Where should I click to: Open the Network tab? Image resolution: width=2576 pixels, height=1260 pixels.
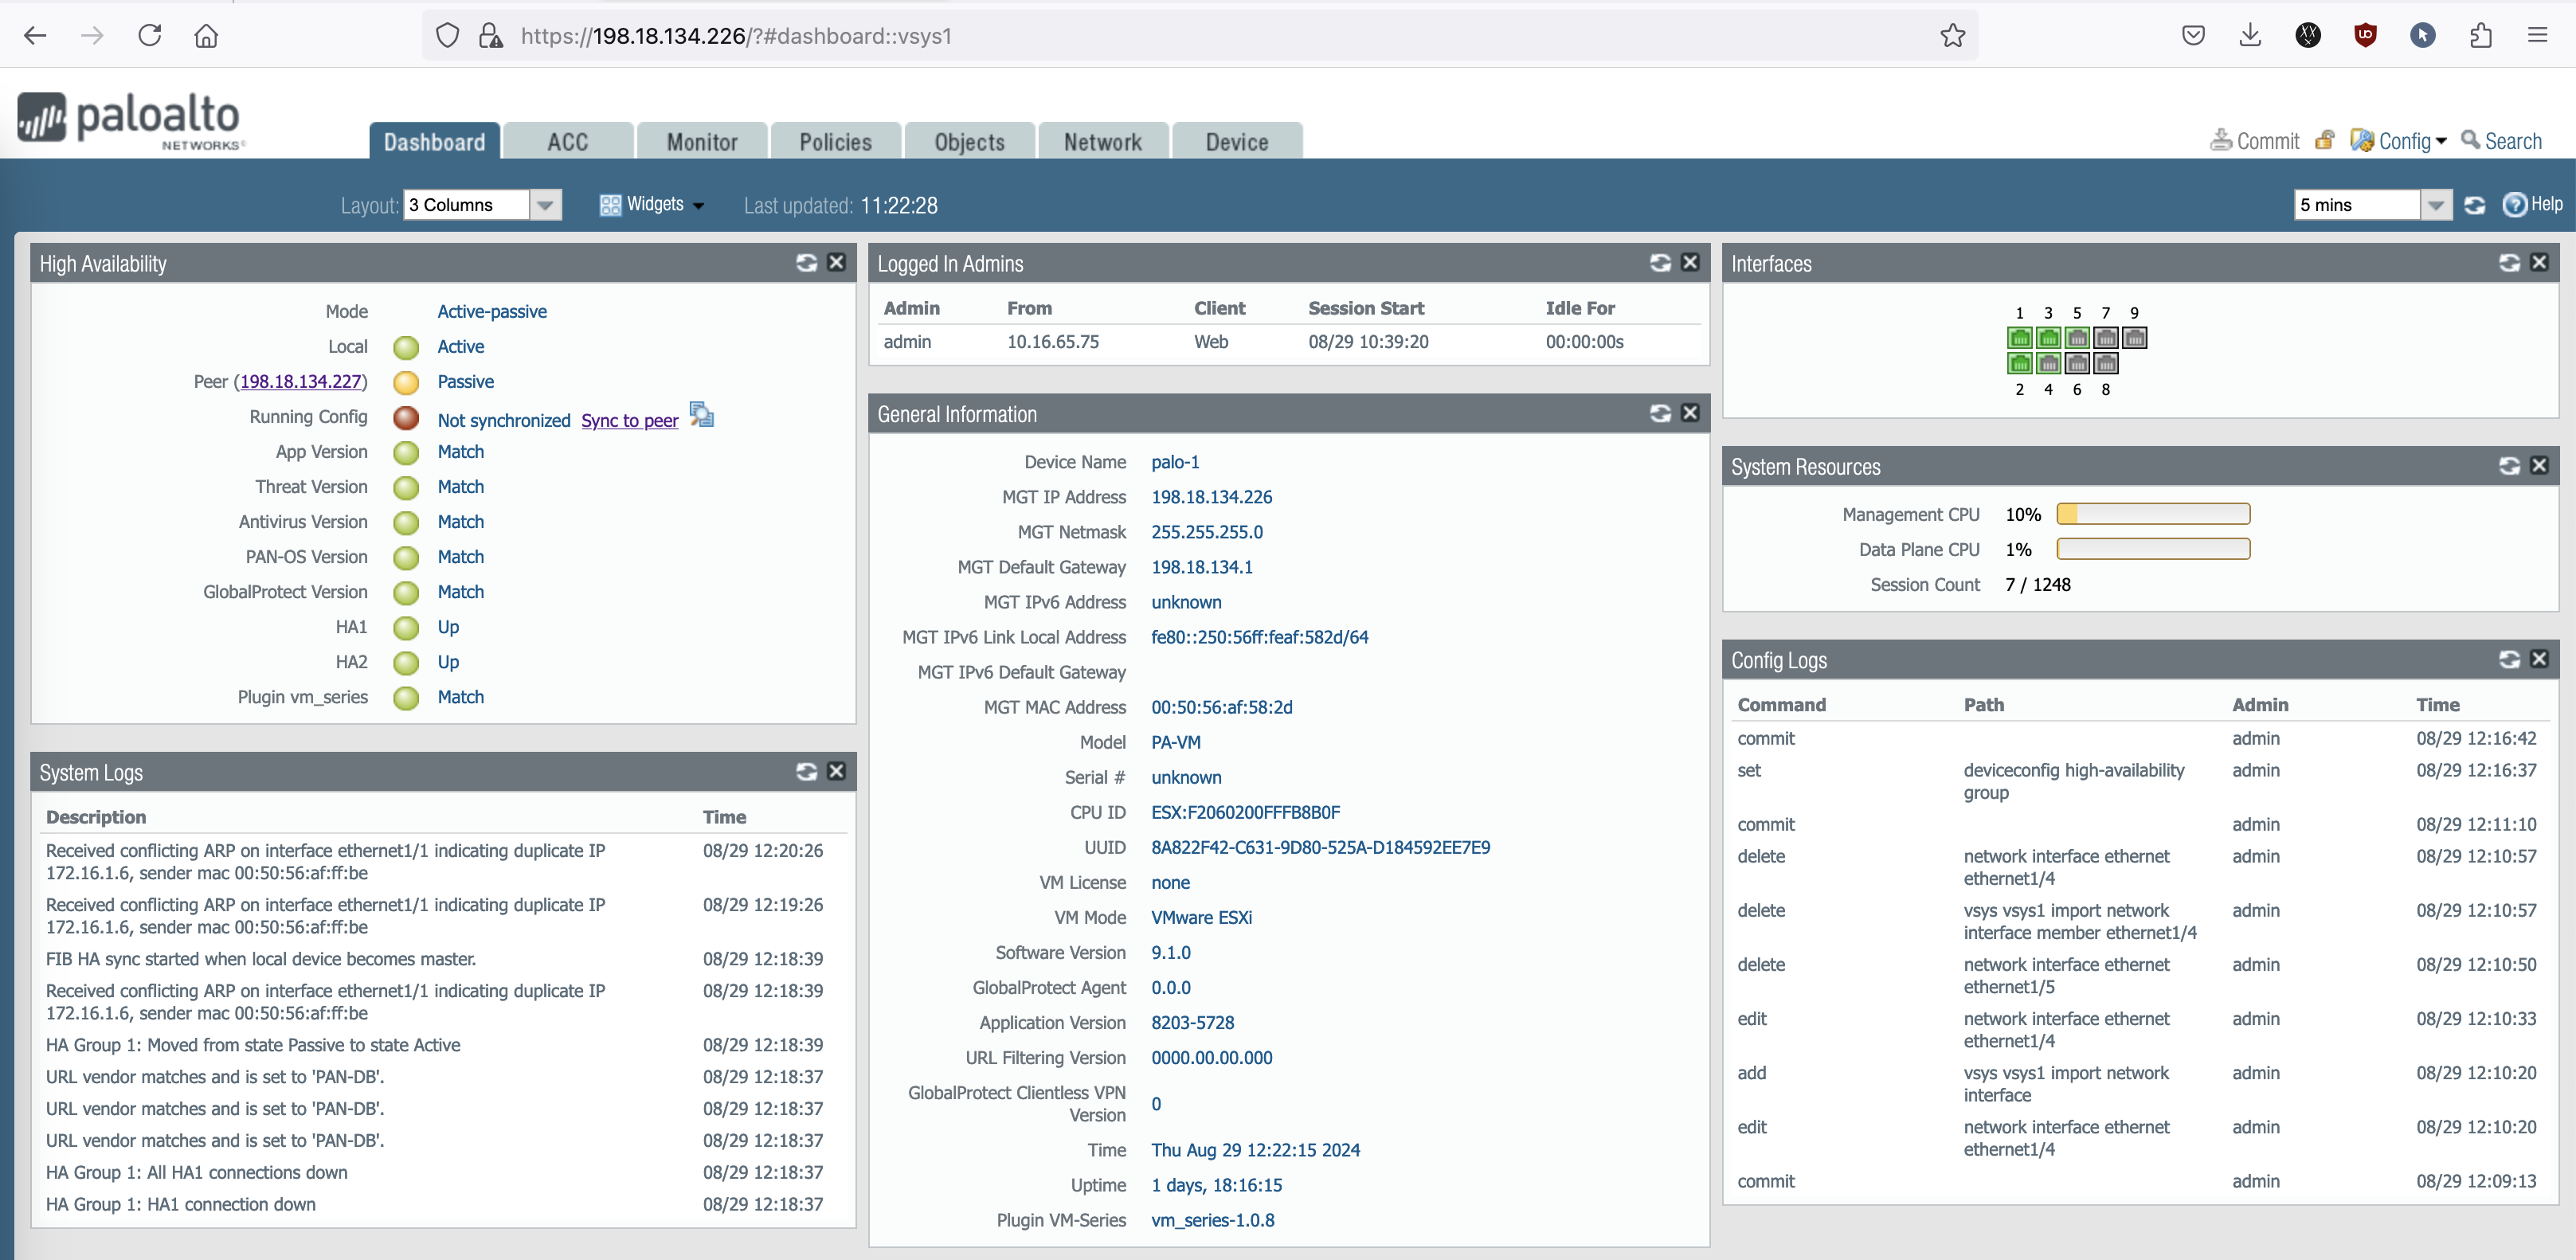pos(1102,142)
